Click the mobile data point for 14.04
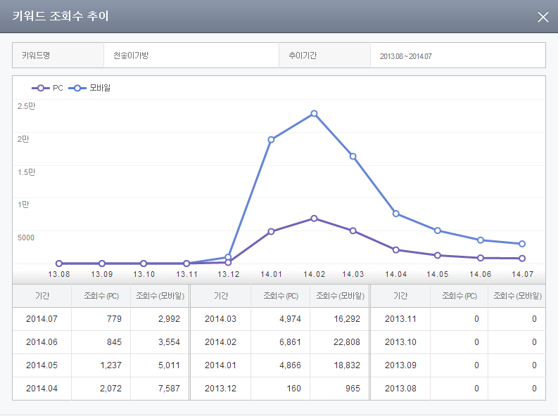 coord(396,214)
